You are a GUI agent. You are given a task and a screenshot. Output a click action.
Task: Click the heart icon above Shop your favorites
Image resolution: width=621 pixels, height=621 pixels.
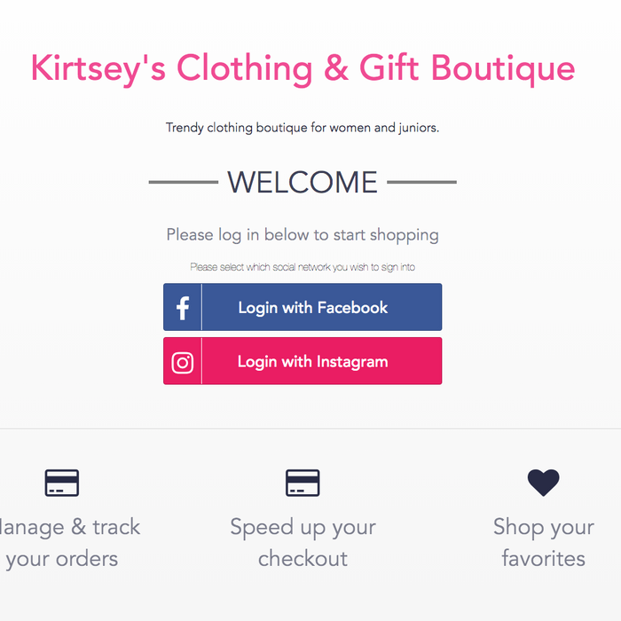pos(543,483)
